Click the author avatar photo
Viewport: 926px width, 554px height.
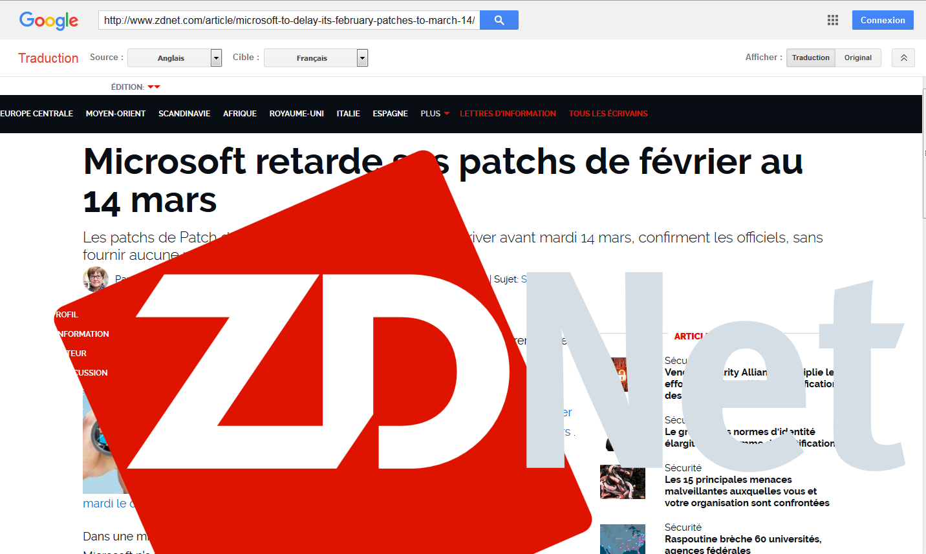pos(96,279)
